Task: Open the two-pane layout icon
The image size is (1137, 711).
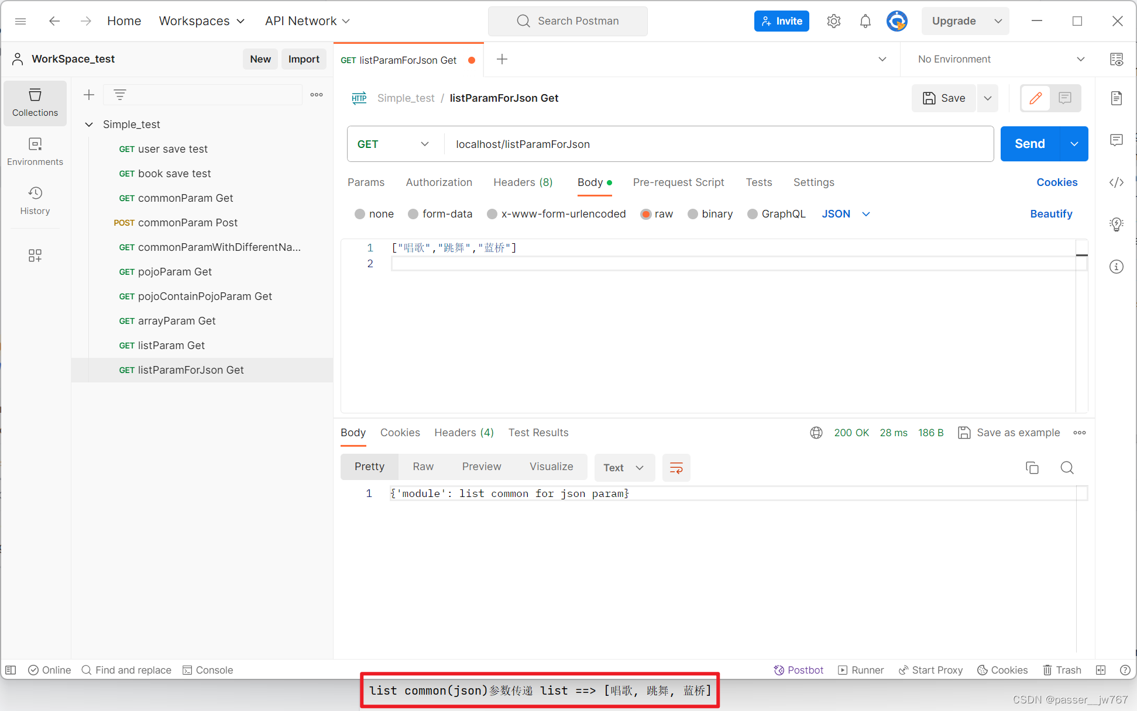Action: coord(1101,670)
